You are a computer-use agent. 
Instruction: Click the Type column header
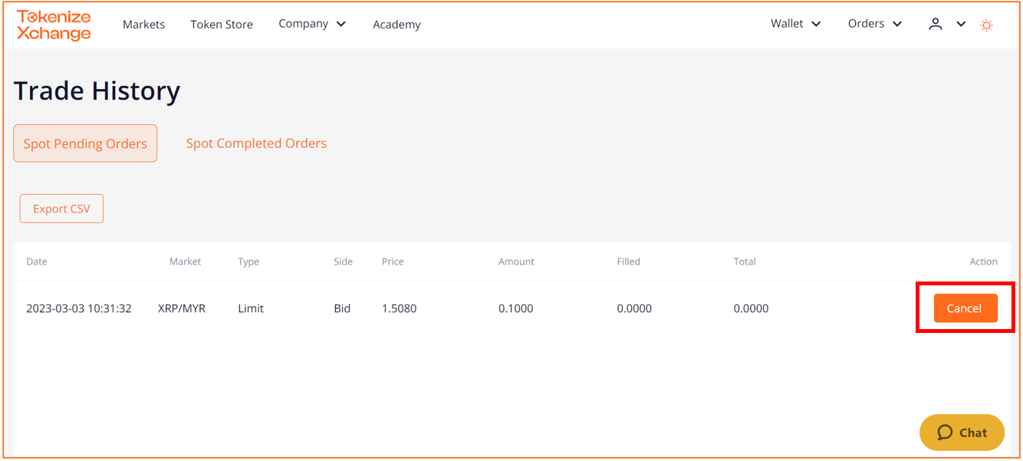click(x=248, y=262)
